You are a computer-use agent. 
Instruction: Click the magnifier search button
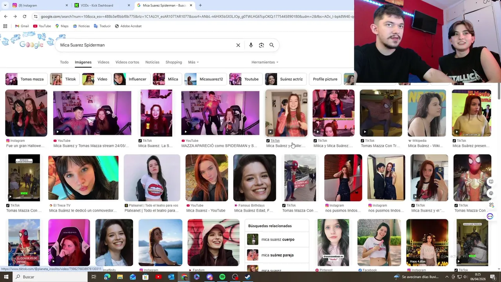(272, 45)
